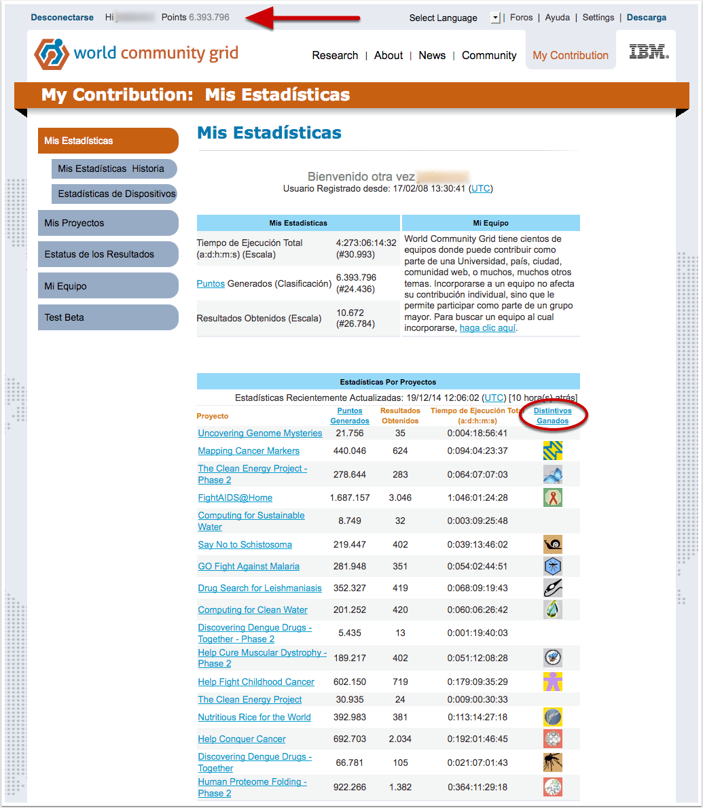Open the Research menu item
The height and width of the screenshot is (808, 703).
pyautogui.click(x=335, y=56)
